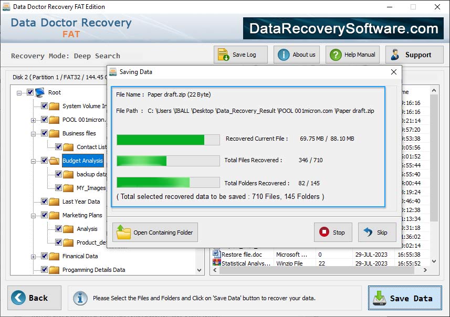The image size is (450, 317).
Task: Click the Recovered Current File progress bar
Action: (167, 140)
